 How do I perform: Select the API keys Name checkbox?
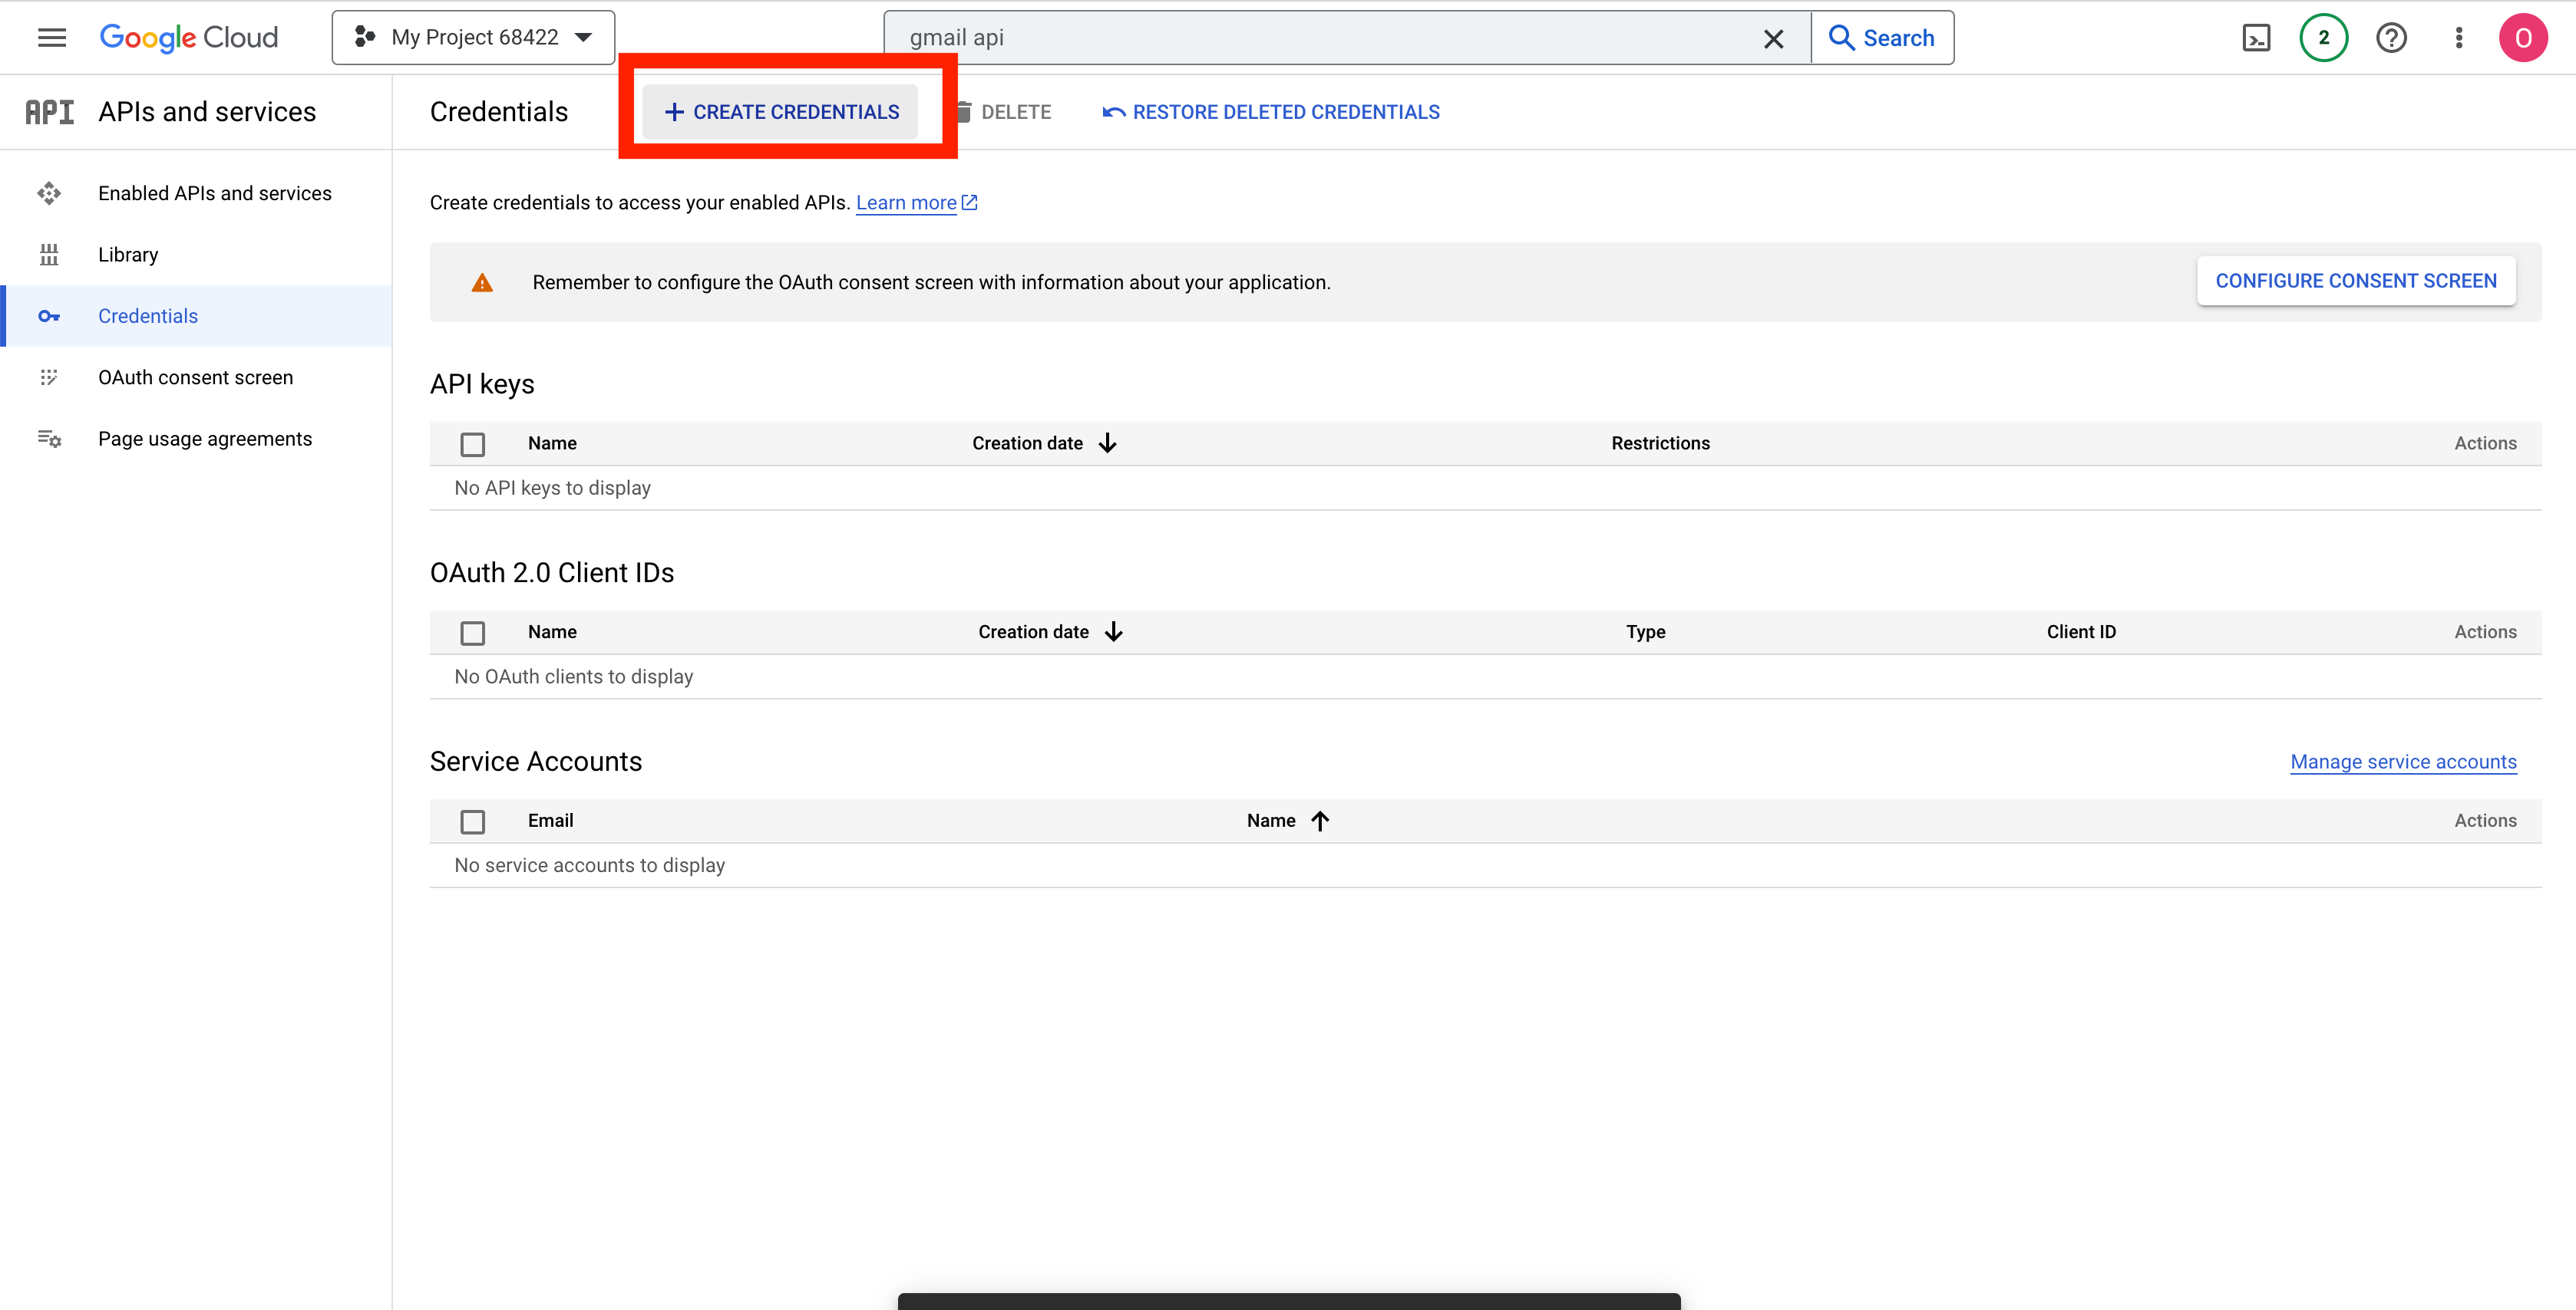(471, 443)
